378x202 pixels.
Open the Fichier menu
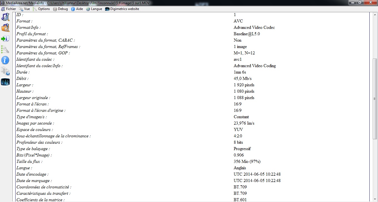[9, 9]
